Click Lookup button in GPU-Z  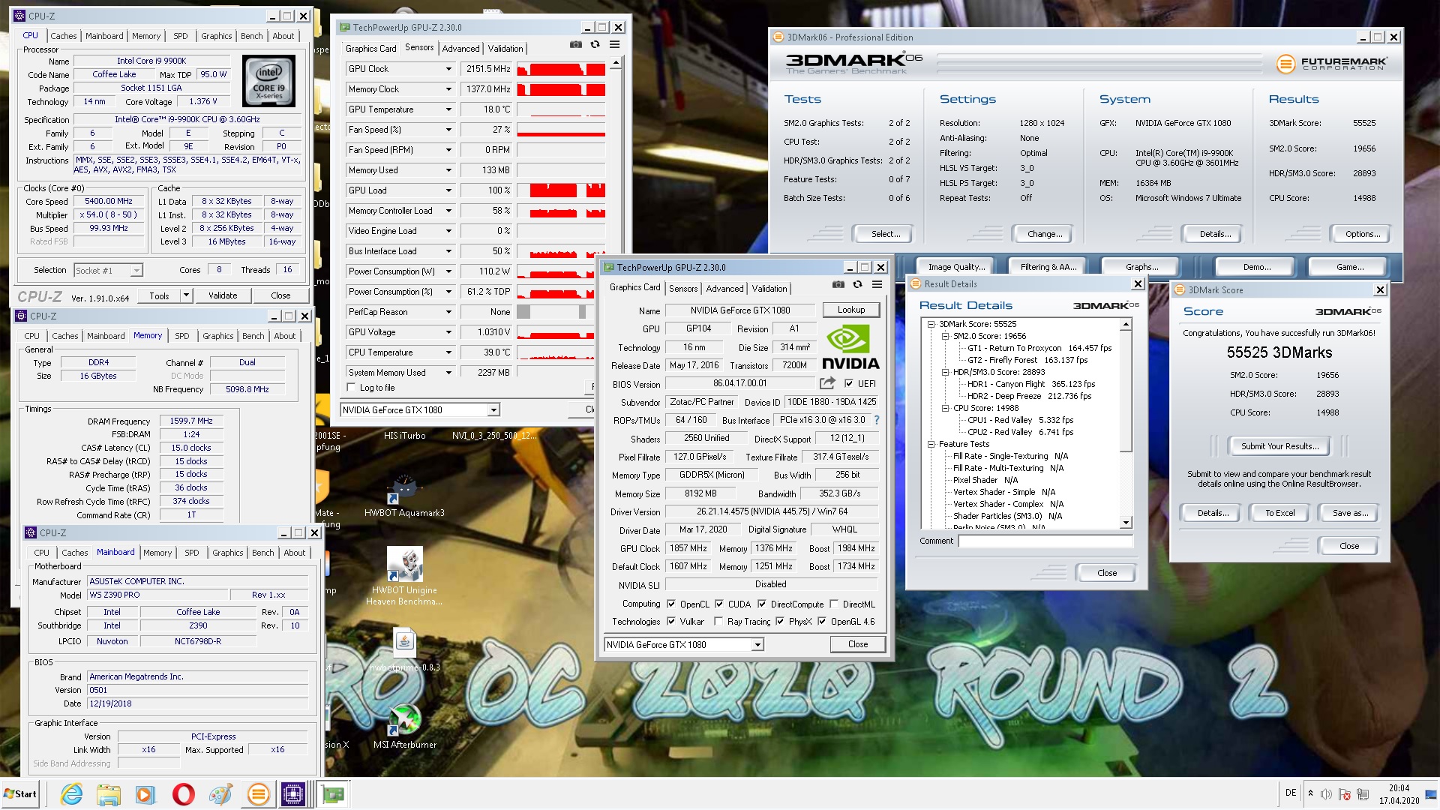pos(850,310)
